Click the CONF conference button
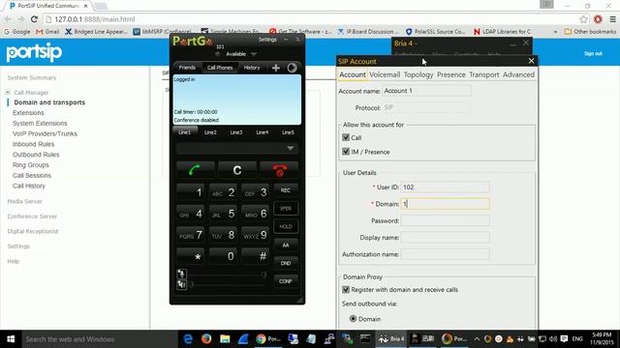 286,281
